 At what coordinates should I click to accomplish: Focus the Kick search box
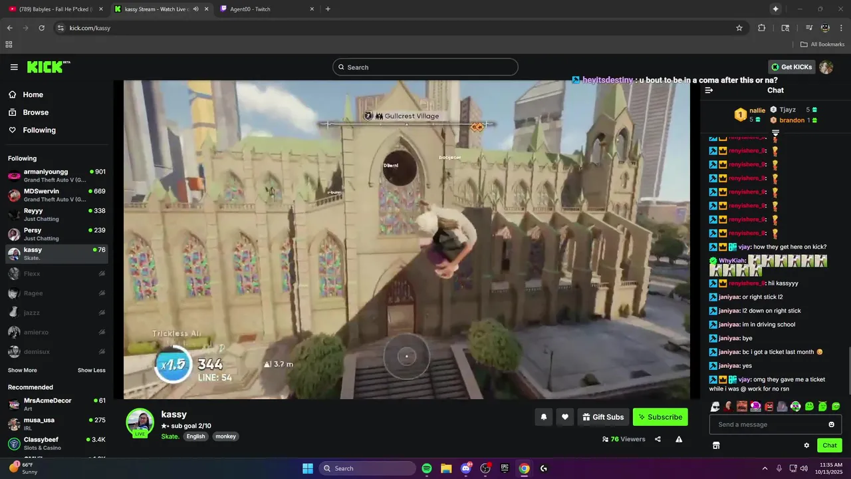pyautogui.click(x=425, y=67)
